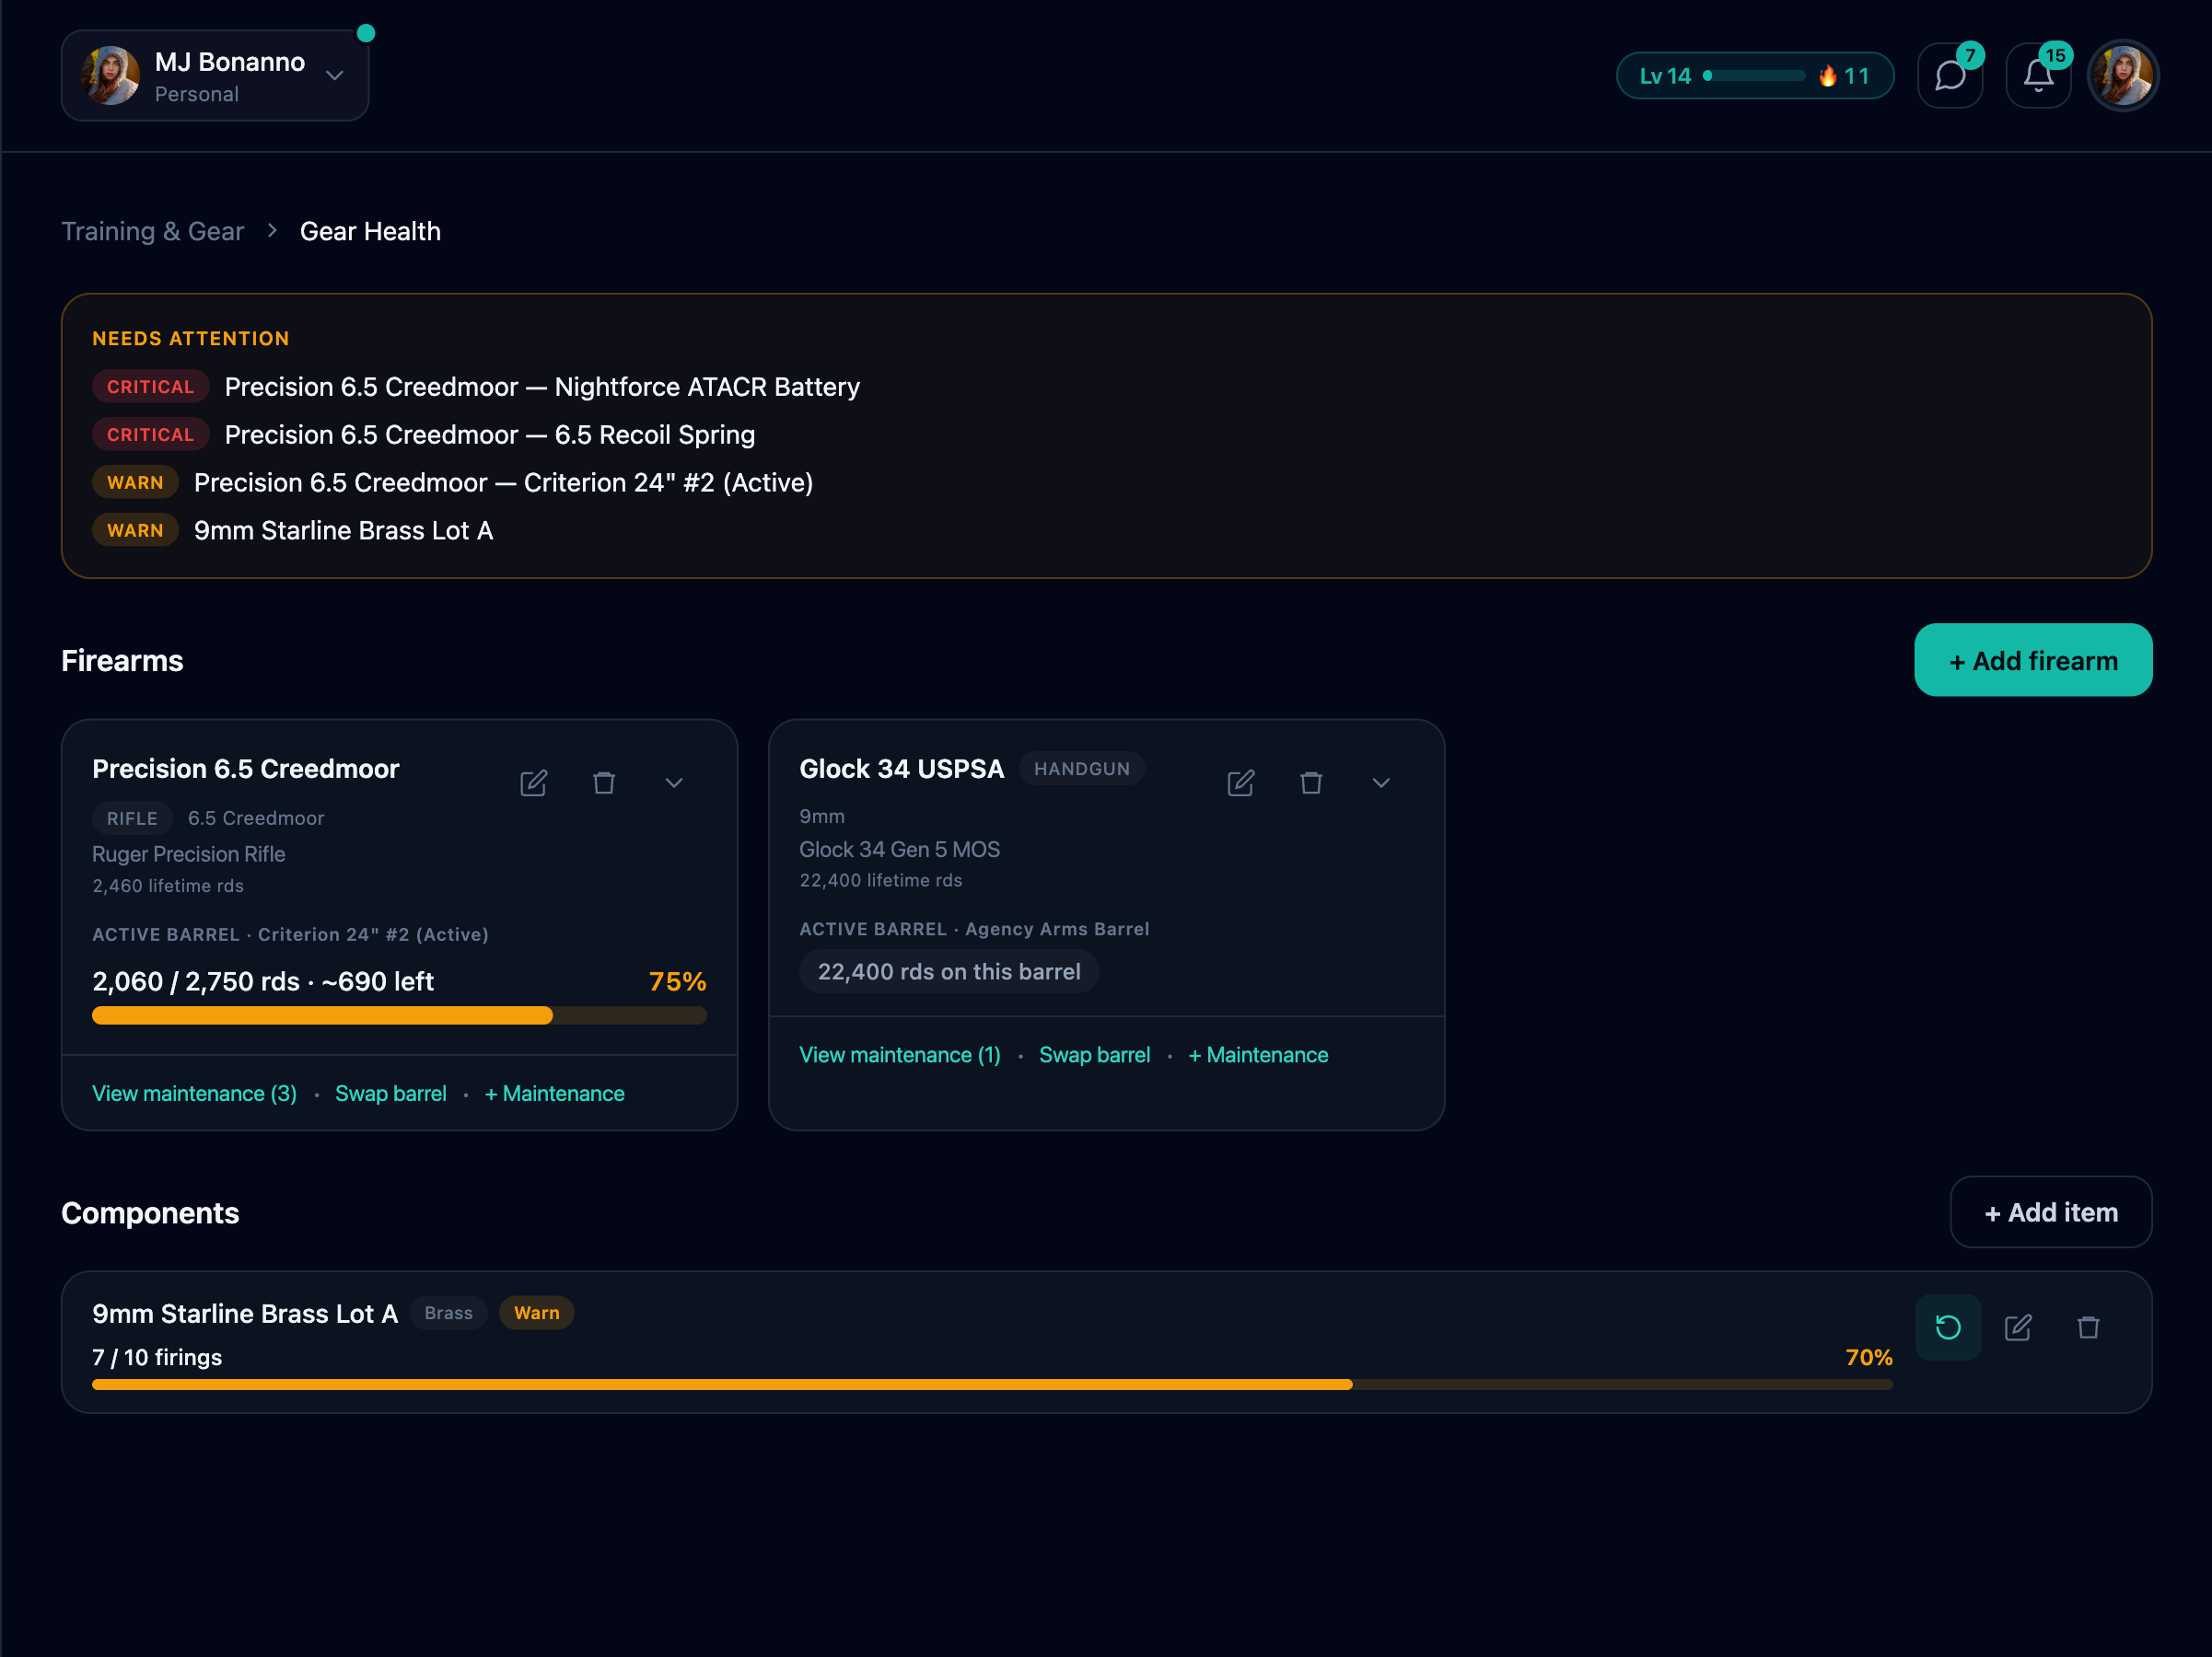Swap barrel on the Glock 34 USPSA

[x=1095, y=1055]
